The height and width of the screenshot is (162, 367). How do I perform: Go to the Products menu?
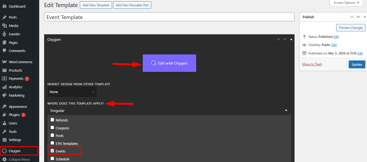coord(15,70)
